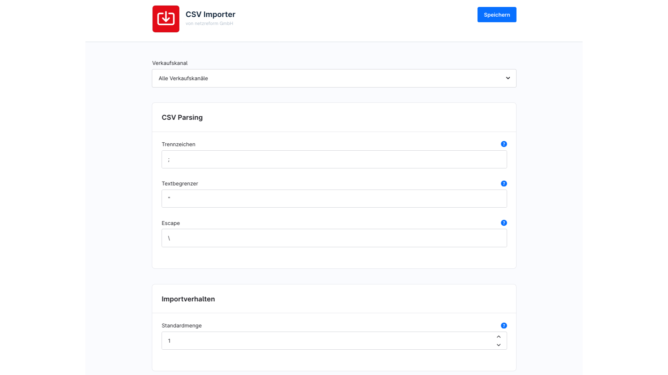Viewport: 668px width, 375px height.
Task: Increase Standardmenge with up arrow
Action: [x=499, y=337]
